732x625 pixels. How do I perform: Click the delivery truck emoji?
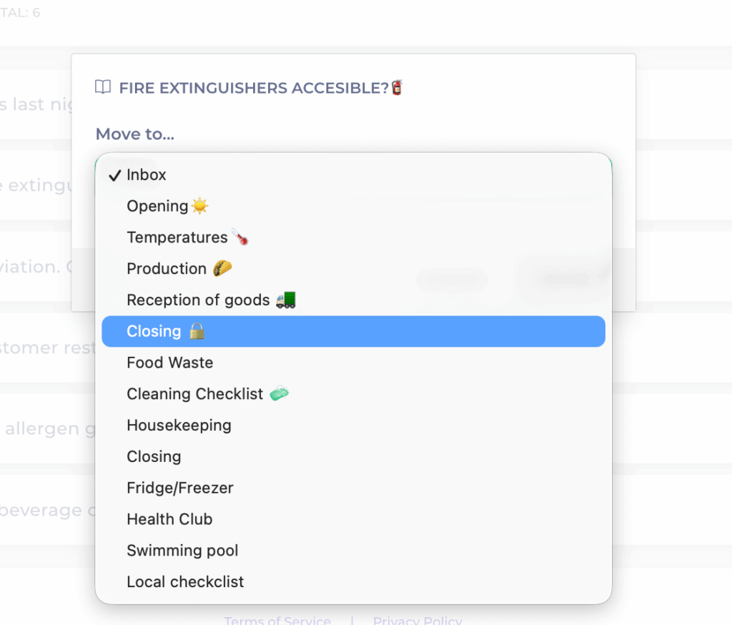pyautogui.click(x=285, y=300)
